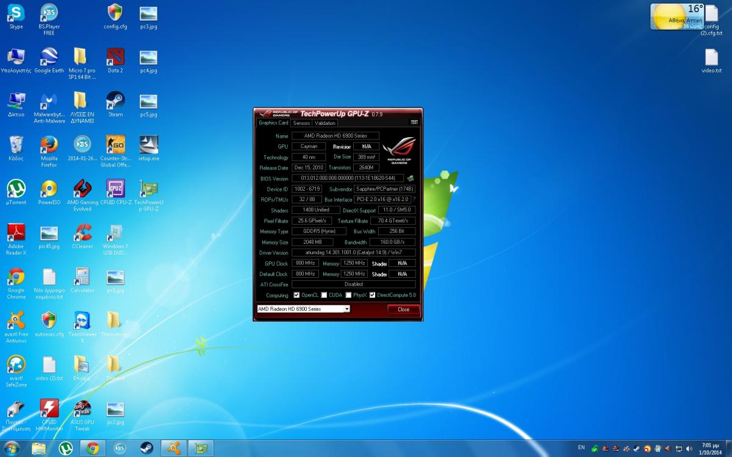Open the Google Earth desktop icon
This screenshot has width=732, height=457.
pyautogui.click(x=49, y=60)
